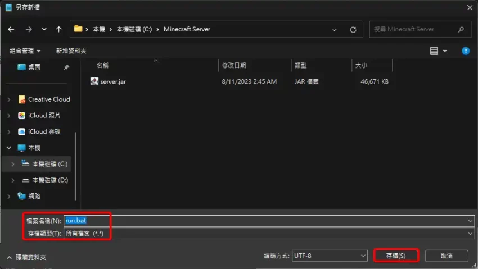Open the 存檔類型 combo box
This screenshot has height=269, width=478.
click(x=269, y=234)
